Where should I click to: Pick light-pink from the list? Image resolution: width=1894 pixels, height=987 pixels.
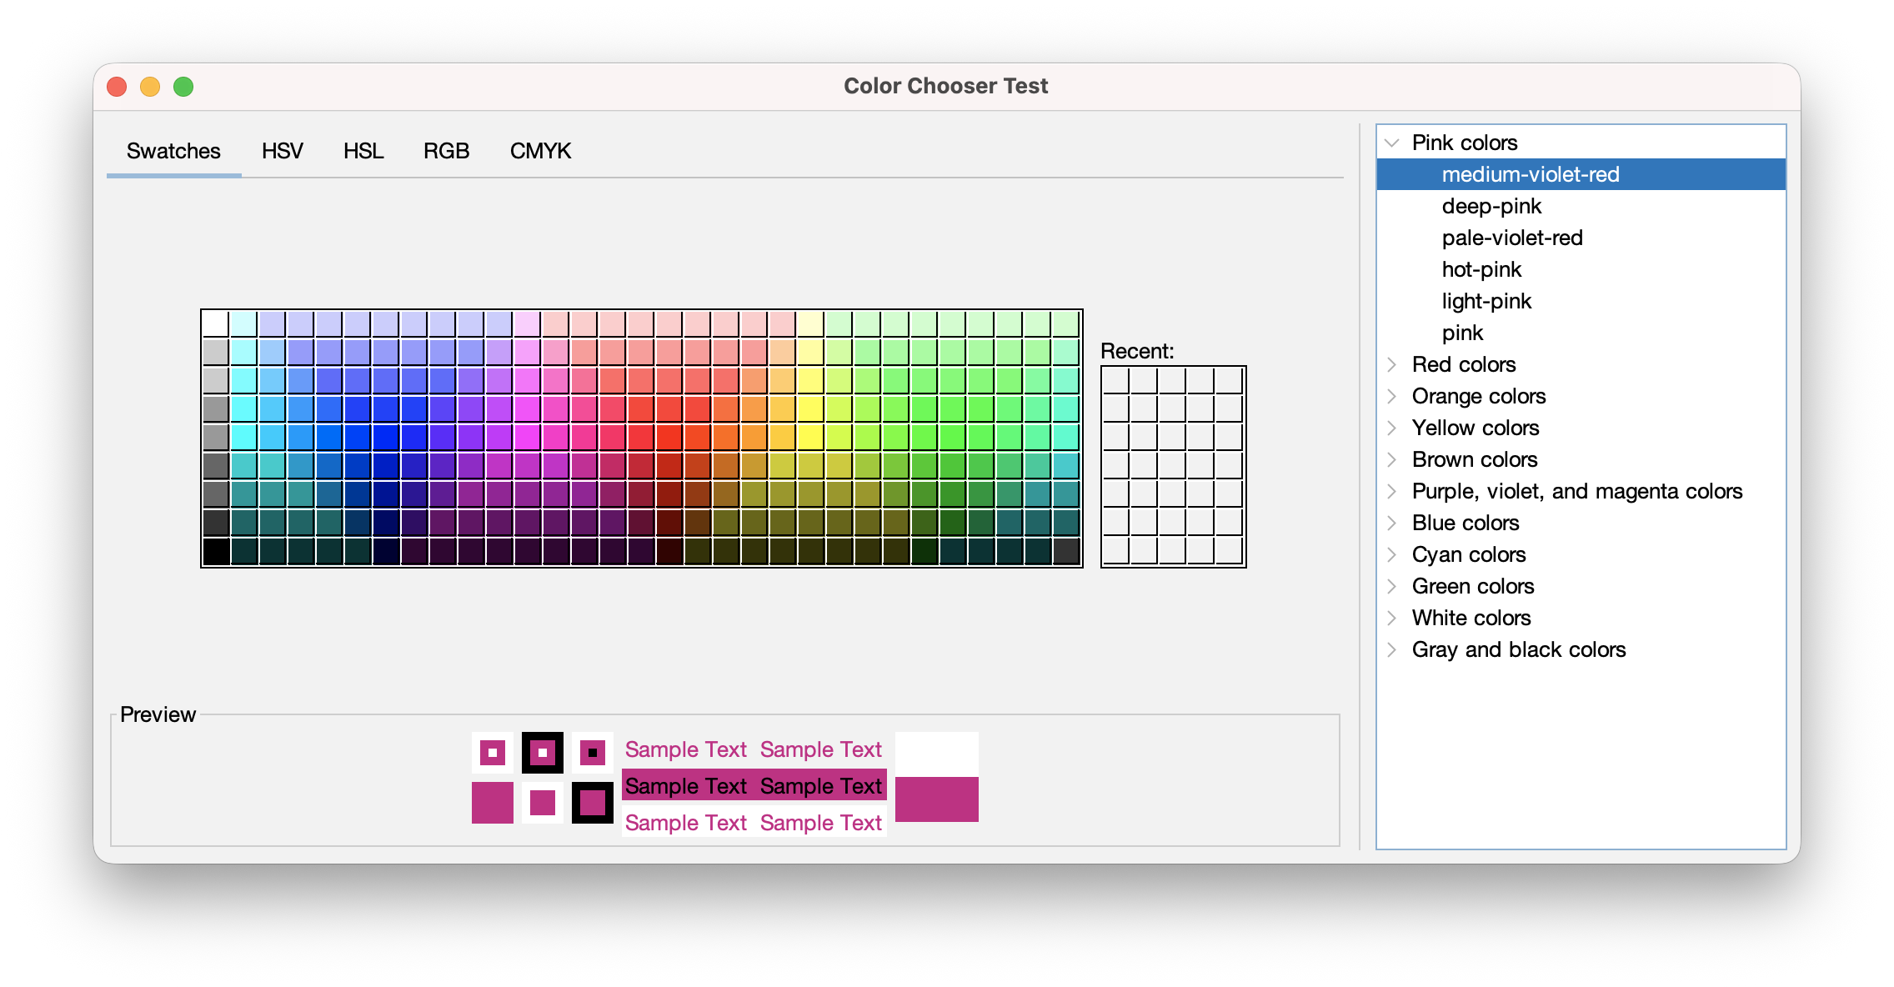point(1486,301)
